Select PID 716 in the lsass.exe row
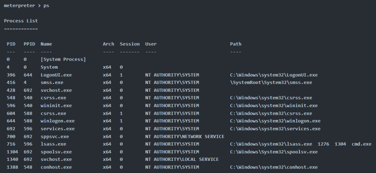The height and width of the screenshot is (173, 376). click(x=11, y=144)
